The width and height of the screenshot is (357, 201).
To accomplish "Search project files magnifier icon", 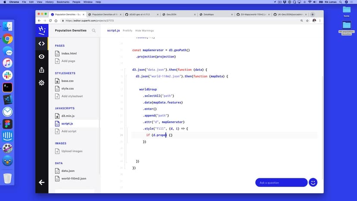I will pyautogui.click(x=94, y=31).
